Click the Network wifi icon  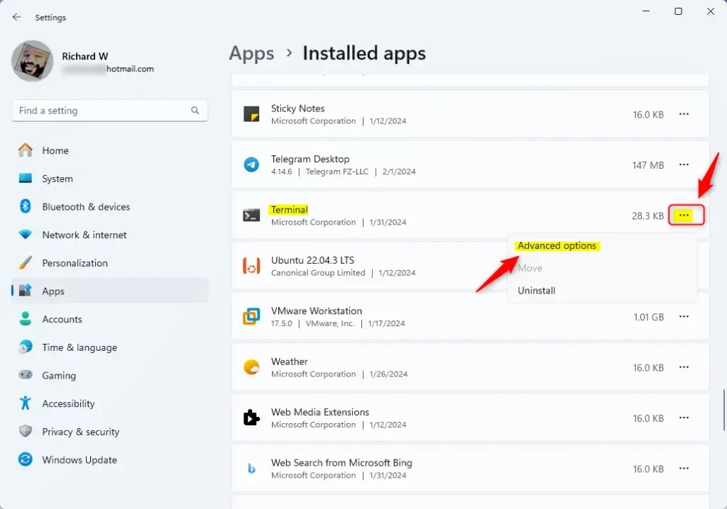tap(26, 235)
